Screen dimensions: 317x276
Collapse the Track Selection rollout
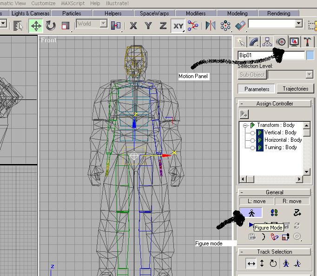(242, 252)
